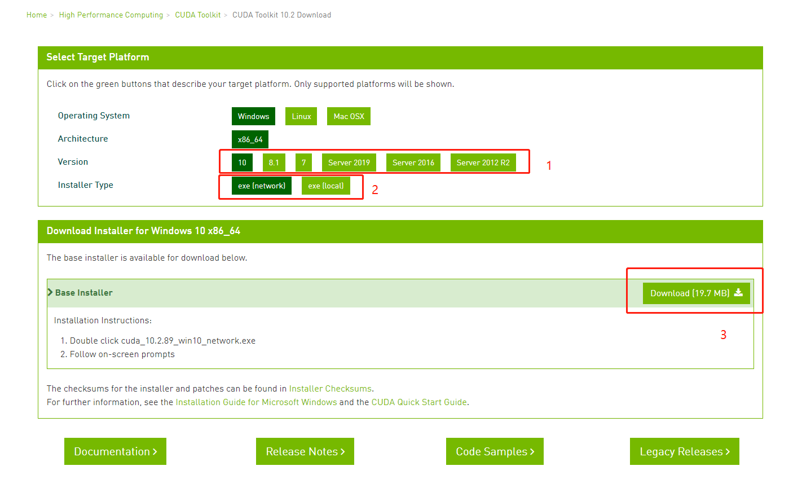The width and height of the screenshot is (802, 479).
Task: Choose x86_64 architecture
Action: point(250,139)
